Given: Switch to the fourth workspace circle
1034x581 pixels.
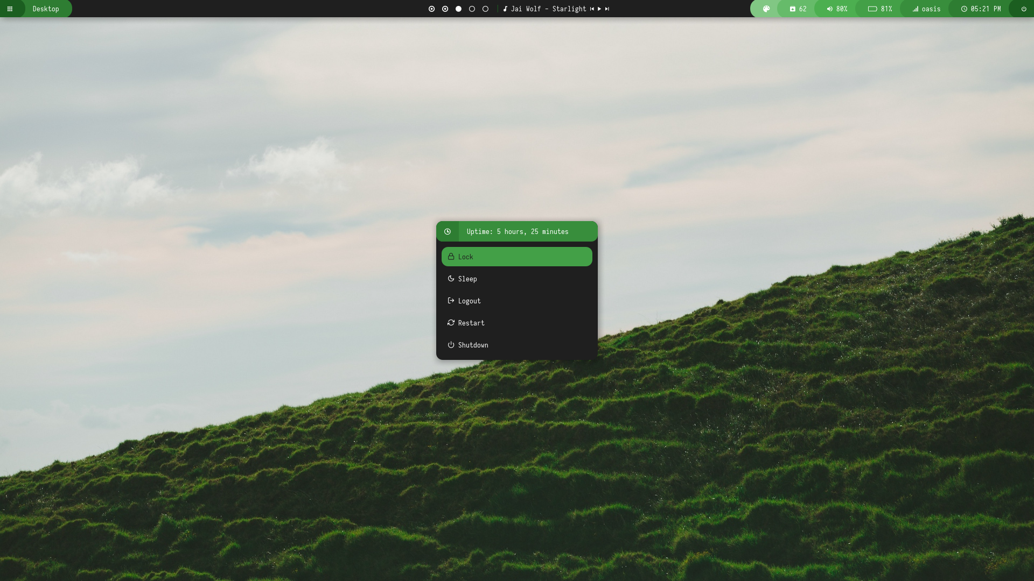Looking at the screenshot, I should (x=472, y=9).
